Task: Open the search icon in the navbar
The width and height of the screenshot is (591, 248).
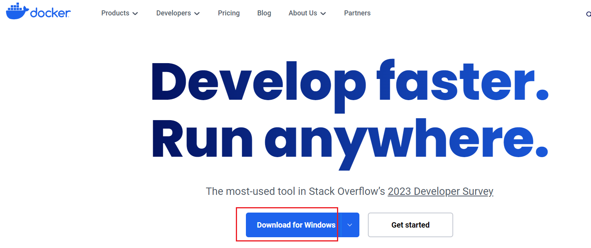Action: coord(588,14)
